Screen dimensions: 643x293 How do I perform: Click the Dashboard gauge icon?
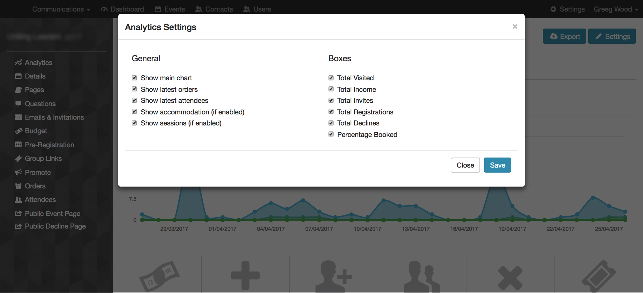tap(104, 9)
